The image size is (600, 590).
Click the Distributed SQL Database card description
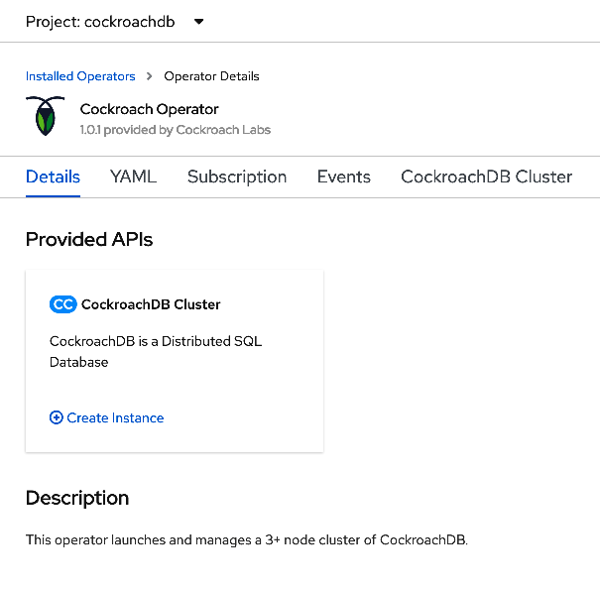155,351
